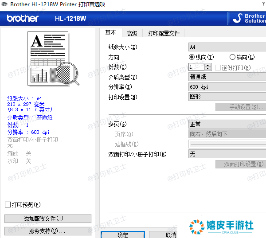Open the 边框线 dropdown
The height and width of the screenshot is (238, 266).
tap(227, 144)
